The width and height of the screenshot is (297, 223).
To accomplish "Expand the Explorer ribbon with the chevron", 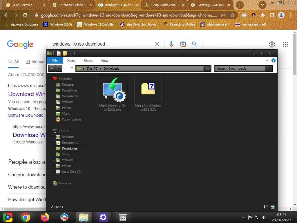I will point(267,60).
